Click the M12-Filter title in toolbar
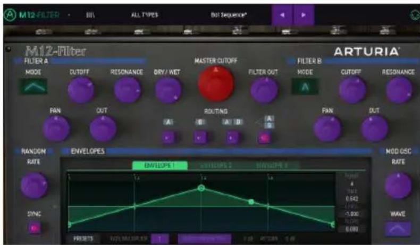The height and width of the screenshot is (245, 420). point(39,15)
